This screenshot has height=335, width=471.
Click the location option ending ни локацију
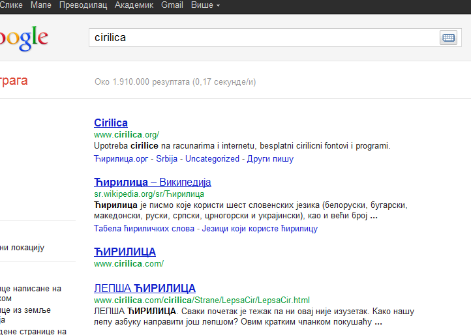[22, 248]
